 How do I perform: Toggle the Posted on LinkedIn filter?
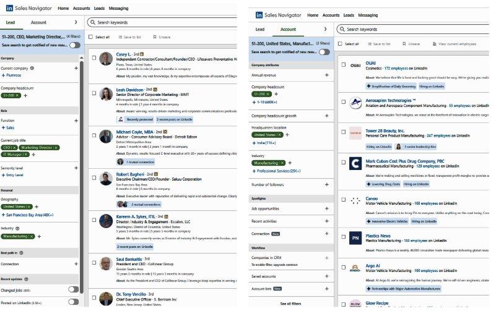74,302
